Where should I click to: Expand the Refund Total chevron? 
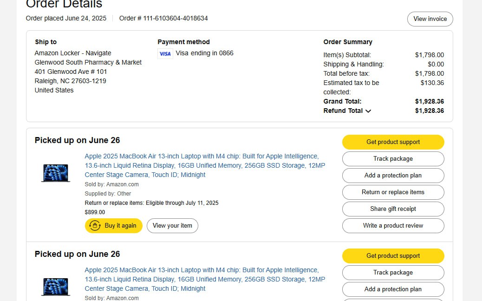[368, 111]
